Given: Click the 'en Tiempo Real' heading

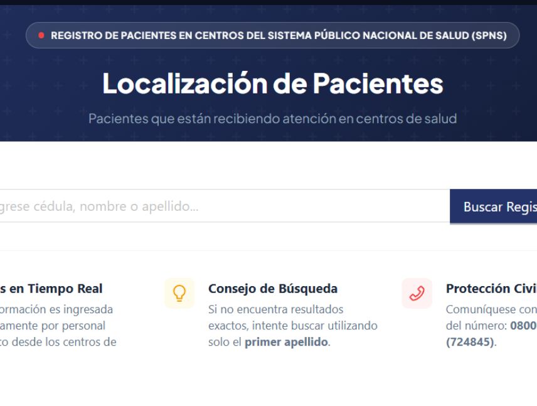Looking at the screenshot, I should coord(51,289).
